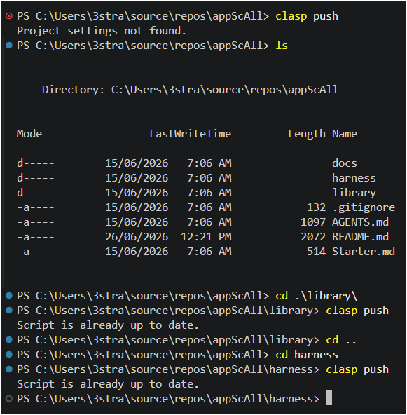Screen dimensions: 407x415
Task: Click the 'cd ..' command text
Action: 341,340
